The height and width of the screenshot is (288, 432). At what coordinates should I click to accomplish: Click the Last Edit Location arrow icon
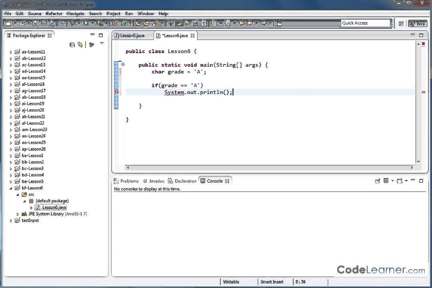[x=242, y=24]
